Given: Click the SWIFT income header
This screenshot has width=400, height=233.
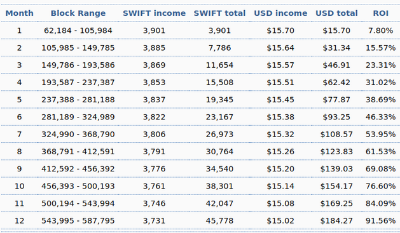Looking at the screenshot, I should coord(154,13).
